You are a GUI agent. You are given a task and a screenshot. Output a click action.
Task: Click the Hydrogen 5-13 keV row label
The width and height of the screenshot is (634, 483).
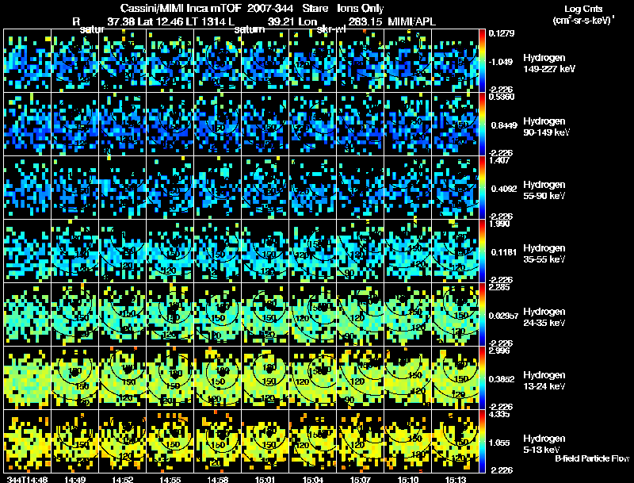tap(544, 444)
